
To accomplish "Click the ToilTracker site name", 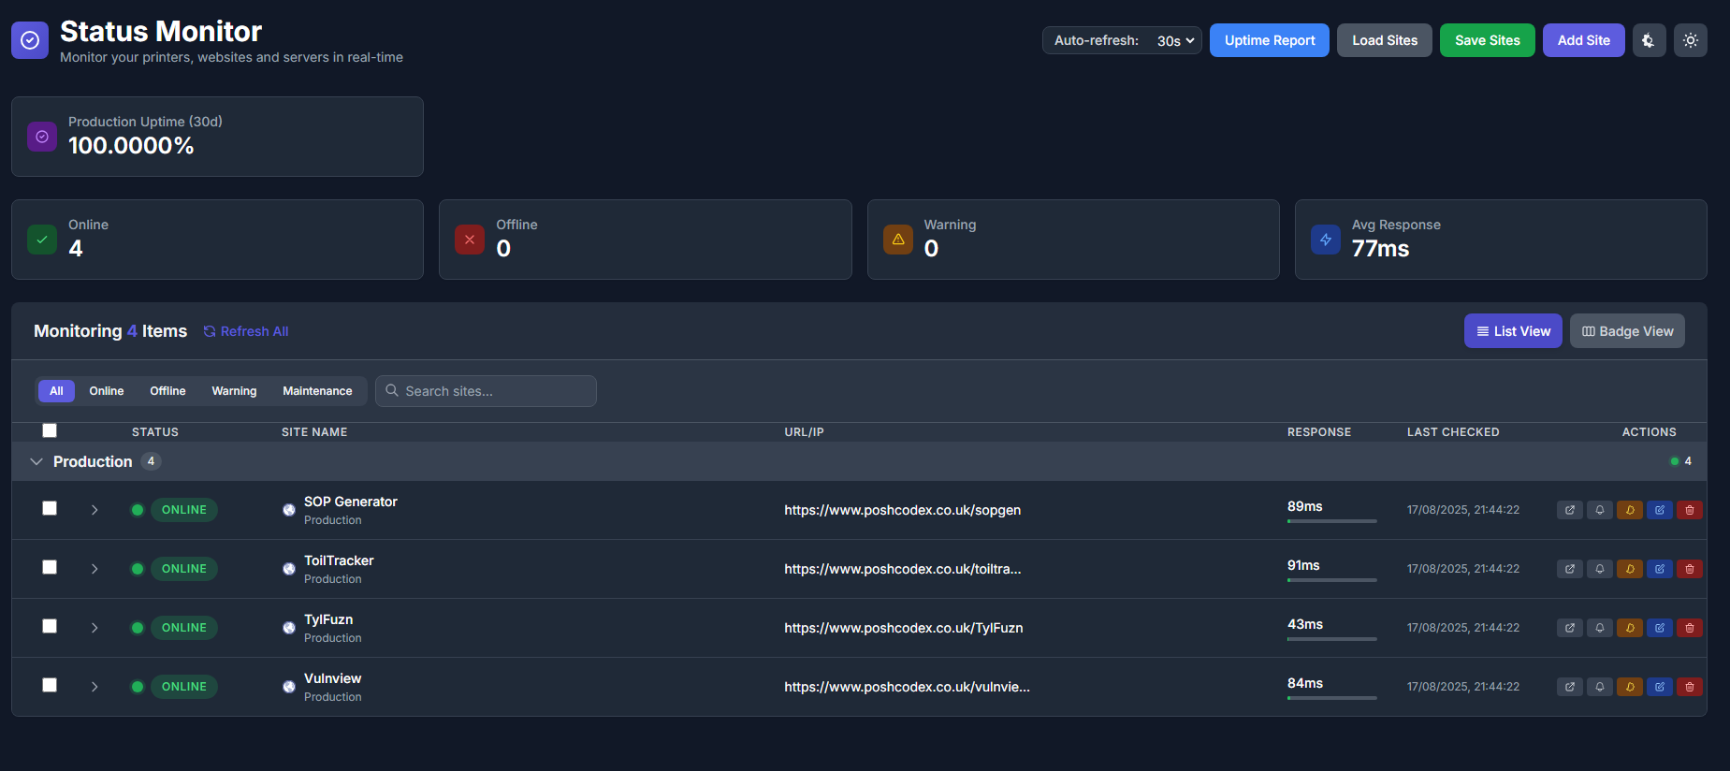I will coord(339,560).
